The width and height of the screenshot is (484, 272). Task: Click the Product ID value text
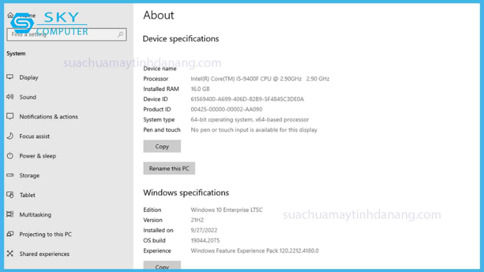click(226, 110)
